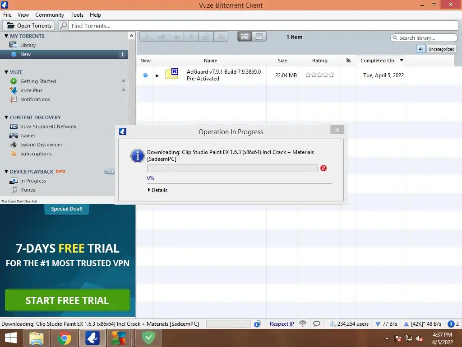Sort by the Name column header
The image size is (462, 347).
[x=210, y=61]
